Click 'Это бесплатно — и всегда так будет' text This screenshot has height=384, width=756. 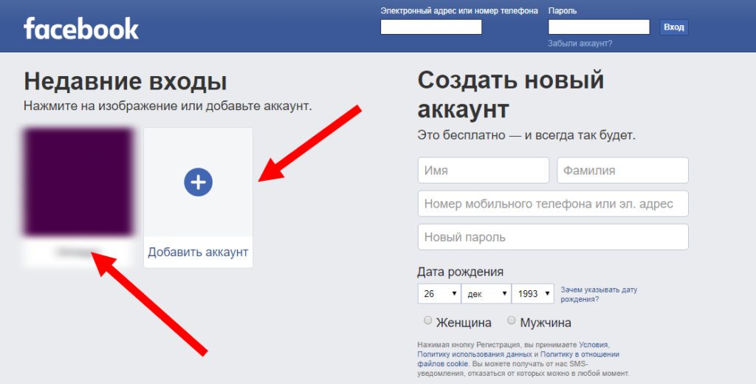pyautogui.click(x=526, y=135)
